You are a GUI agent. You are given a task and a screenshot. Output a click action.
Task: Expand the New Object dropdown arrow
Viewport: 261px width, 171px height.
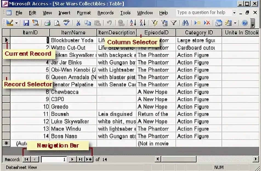pyautogui.click(x=235, y=23)
